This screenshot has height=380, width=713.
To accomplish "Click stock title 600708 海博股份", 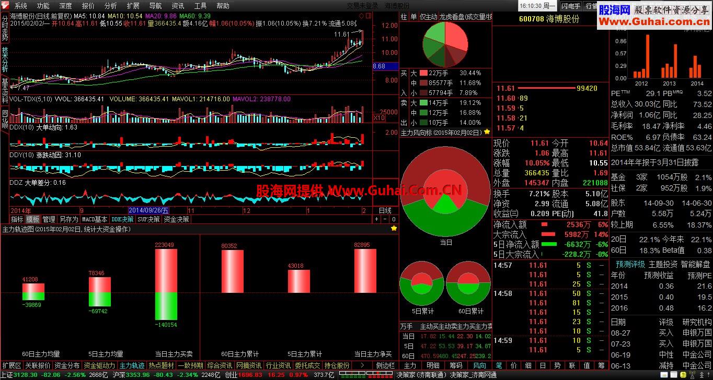I will point(549,18).
